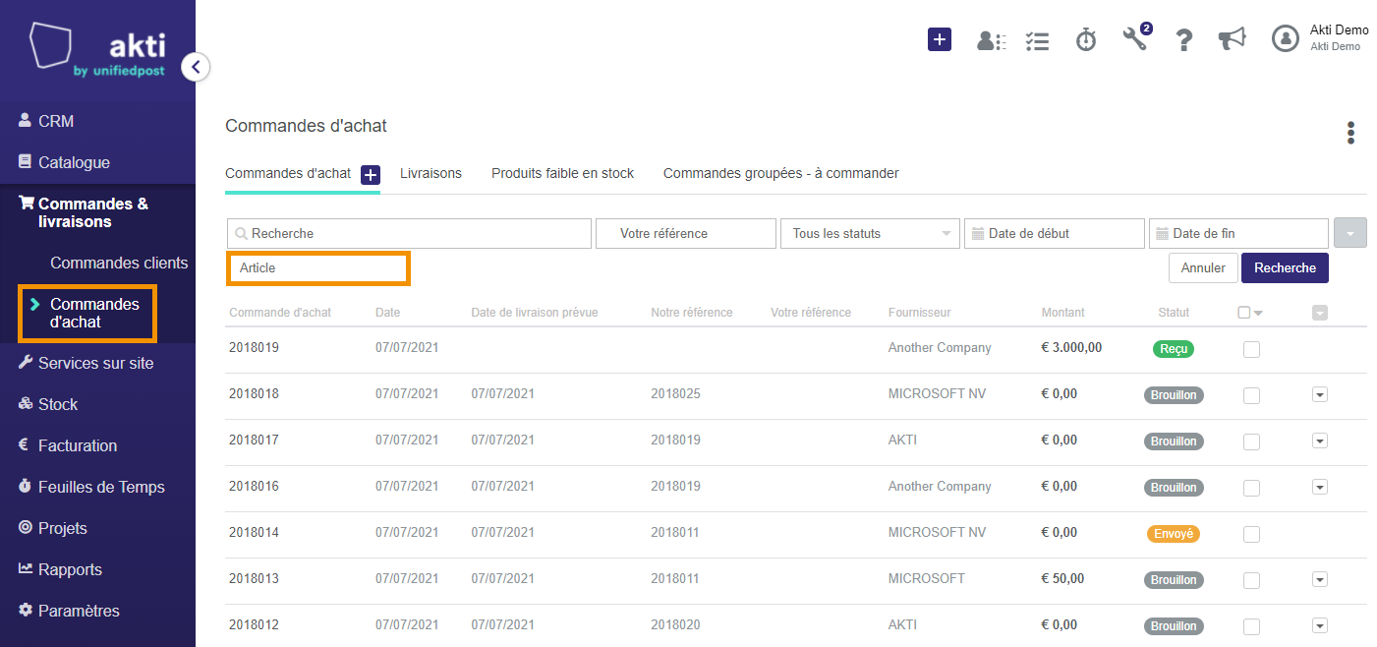Tick the checkbox for order 2018019
1377x647 pixels.
(x=1251, y=349)
